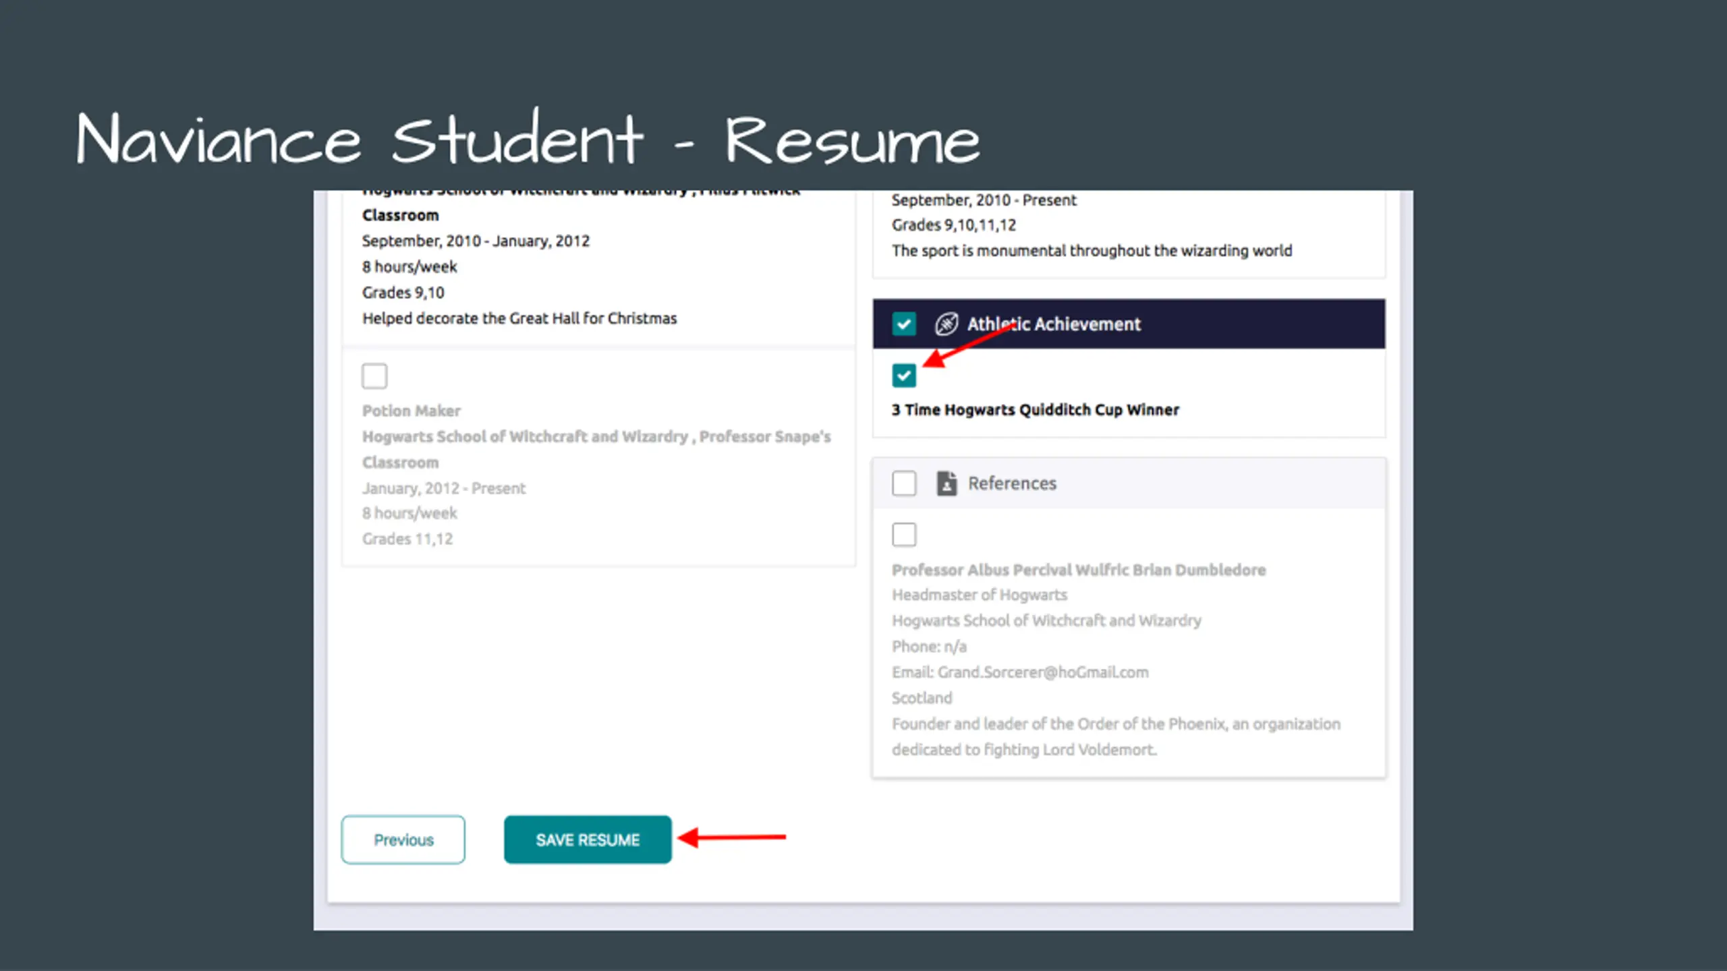The width and height of the screenshot is (1727, 971).
Task: Click the SAVE RESUME button
Action: click(588, 840)
